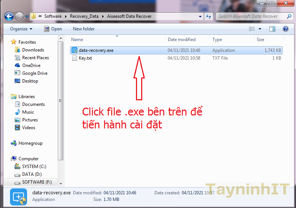The height and width of the screenshot is (208, 296).
Task: Expand the address bar history dropdown
Action: (200, 16)
